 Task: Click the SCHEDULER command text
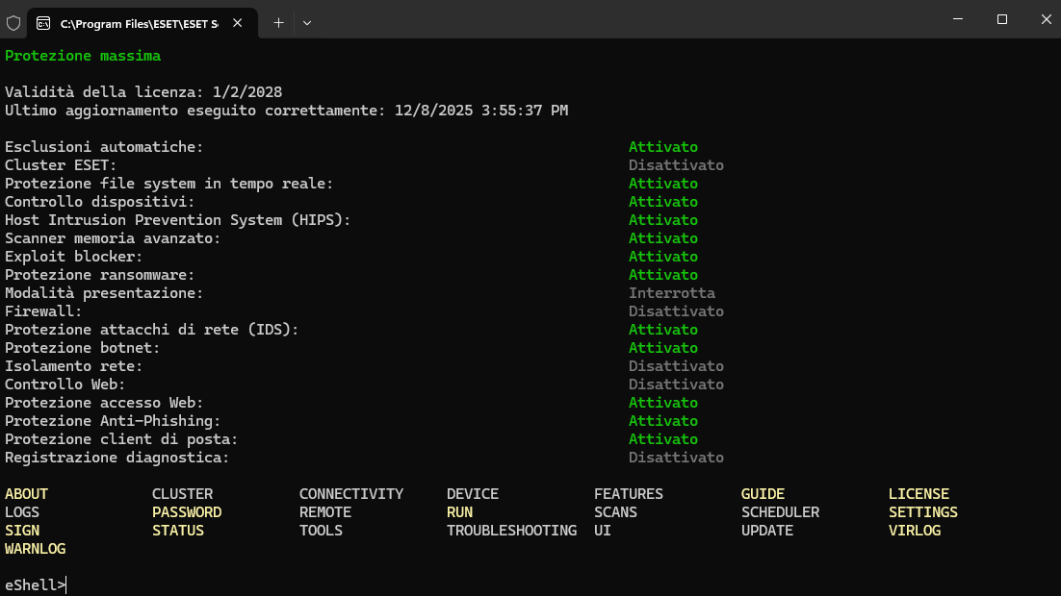coord(780,512)
